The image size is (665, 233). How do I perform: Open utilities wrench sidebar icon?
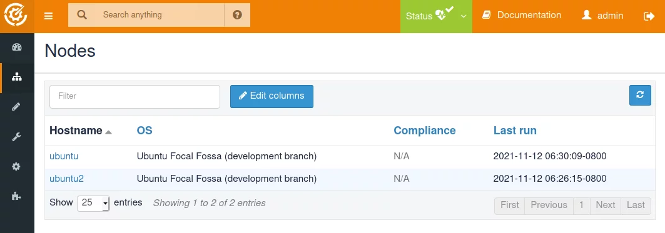point(16,136)
